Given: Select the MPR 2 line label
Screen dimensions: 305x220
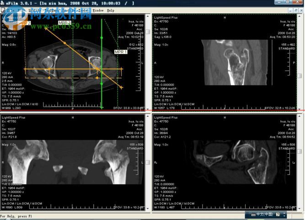Looking at the screenshot, I should coord(24,23).
